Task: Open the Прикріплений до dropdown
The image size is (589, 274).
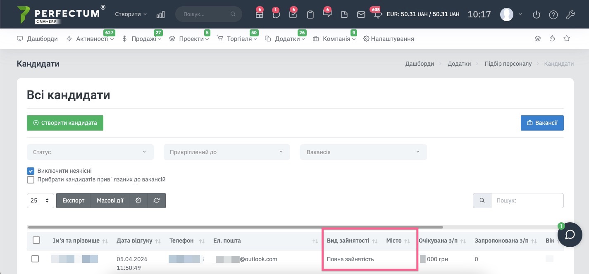Action: coord(227,152)
